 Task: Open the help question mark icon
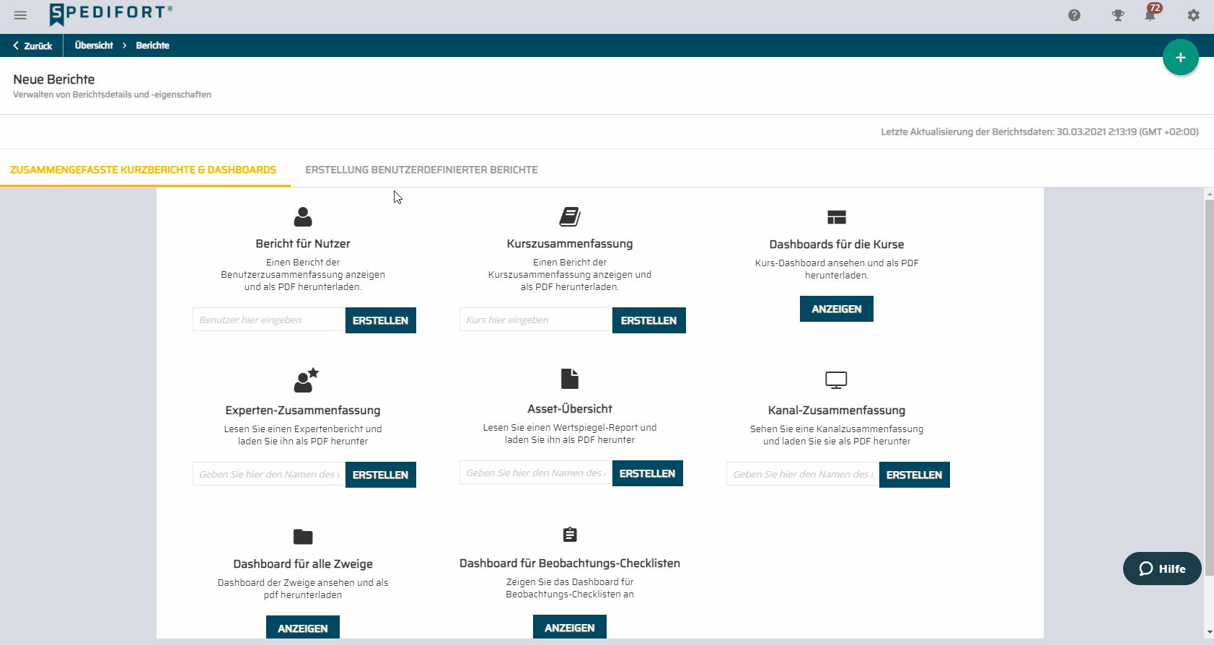1074,15
